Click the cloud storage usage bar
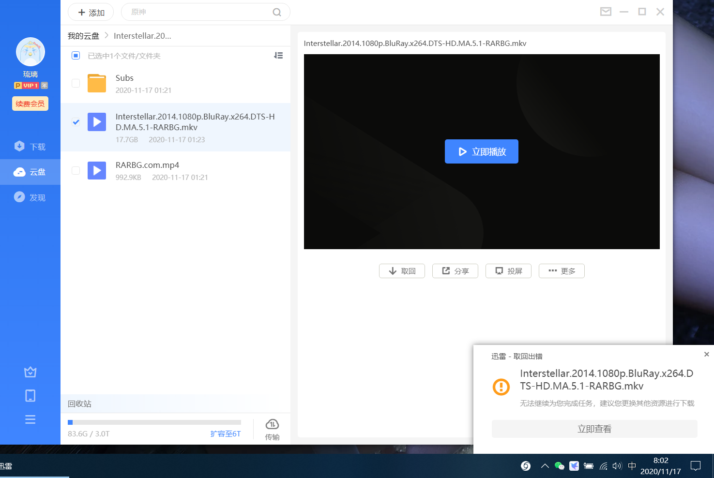This screenshot has height=478, width=714. coord(154,422)
